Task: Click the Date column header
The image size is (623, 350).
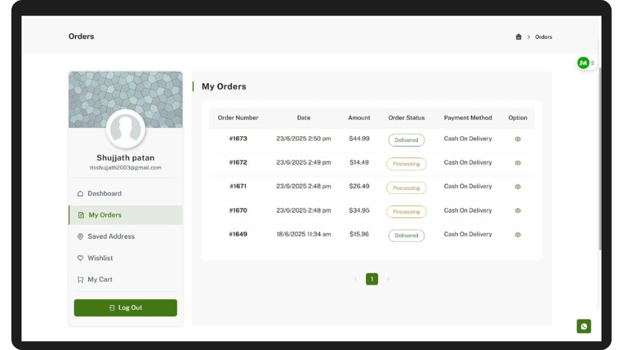Action: click(x=304, y=118)
